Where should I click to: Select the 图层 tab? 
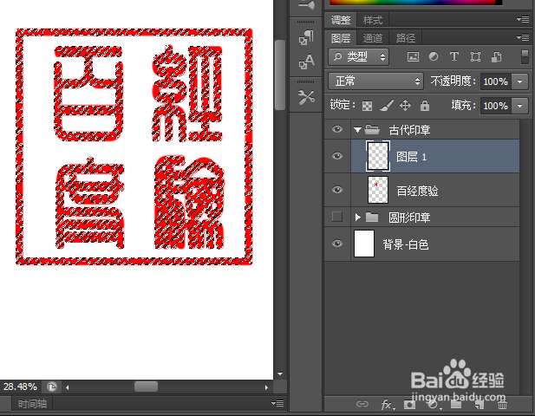click(x=341, y=38)
